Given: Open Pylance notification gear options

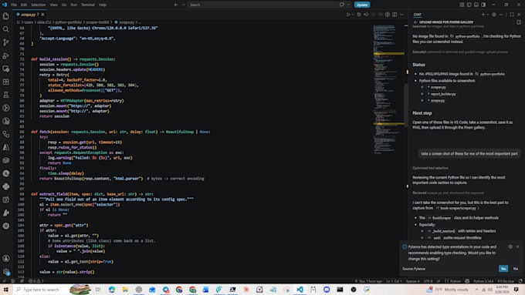Looking at the screenshot, I should (x=510, y=246).
